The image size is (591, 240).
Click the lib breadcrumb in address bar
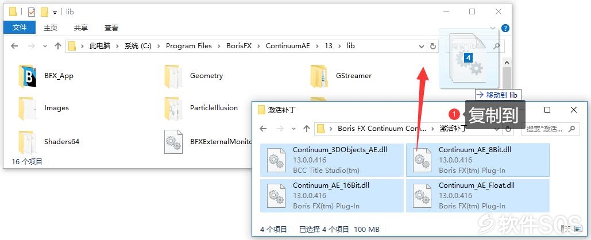[x=350, y=46]
